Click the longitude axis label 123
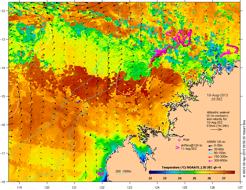The width and height of the screenshot is (246, 190). (x=130, y=187)
